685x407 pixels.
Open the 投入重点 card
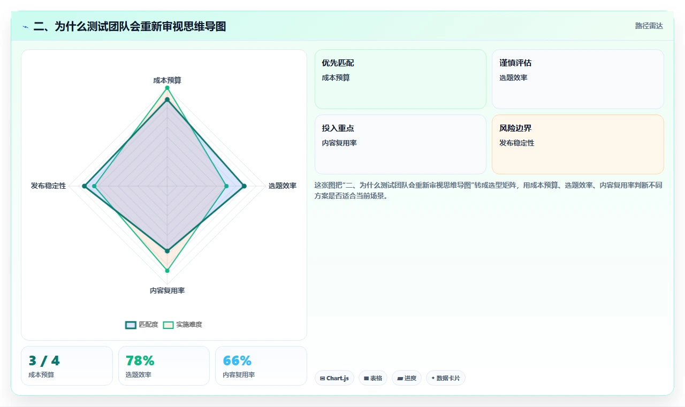pyautogui.click(x=400, y=144)
